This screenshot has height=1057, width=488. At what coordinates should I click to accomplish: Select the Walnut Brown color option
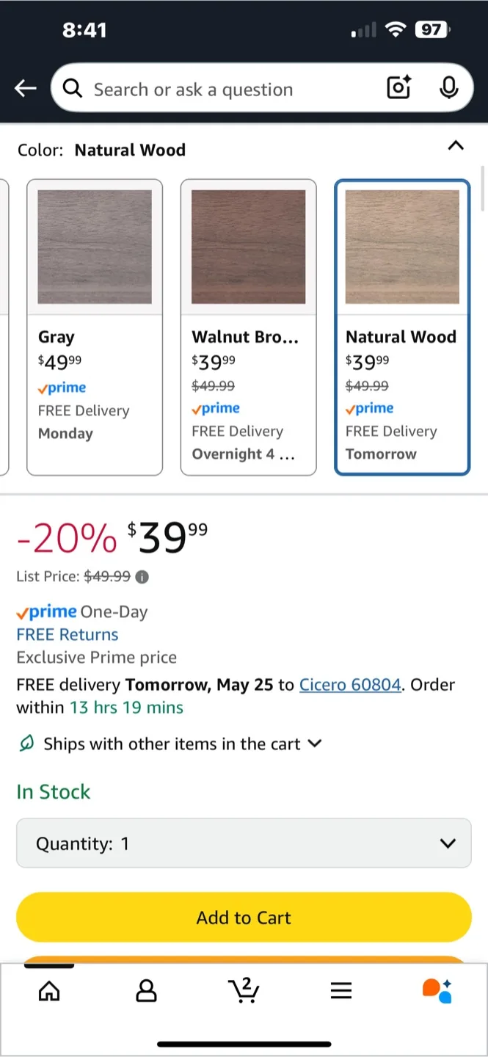(248, 327)
